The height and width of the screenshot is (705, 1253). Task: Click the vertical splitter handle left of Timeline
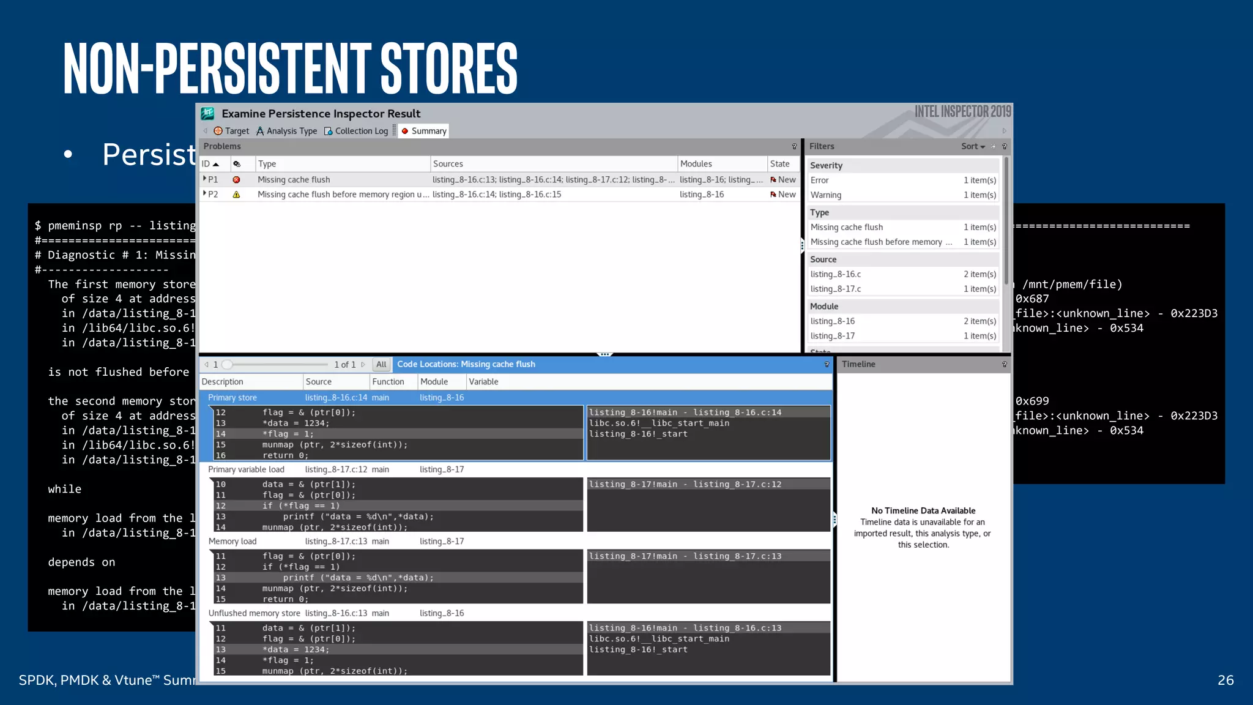pyautogui.click(x=835, y=520)
